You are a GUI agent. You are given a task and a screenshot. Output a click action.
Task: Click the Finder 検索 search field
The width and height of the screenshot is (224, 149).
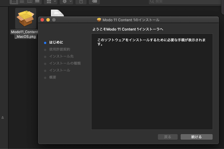point(186,1)
